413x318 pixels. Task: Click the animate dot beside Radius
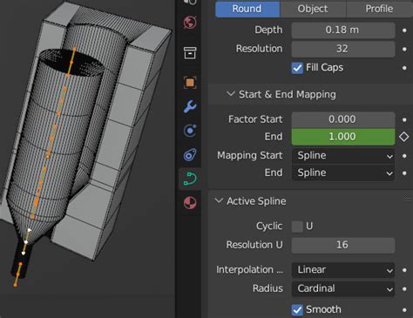point(404,289)
